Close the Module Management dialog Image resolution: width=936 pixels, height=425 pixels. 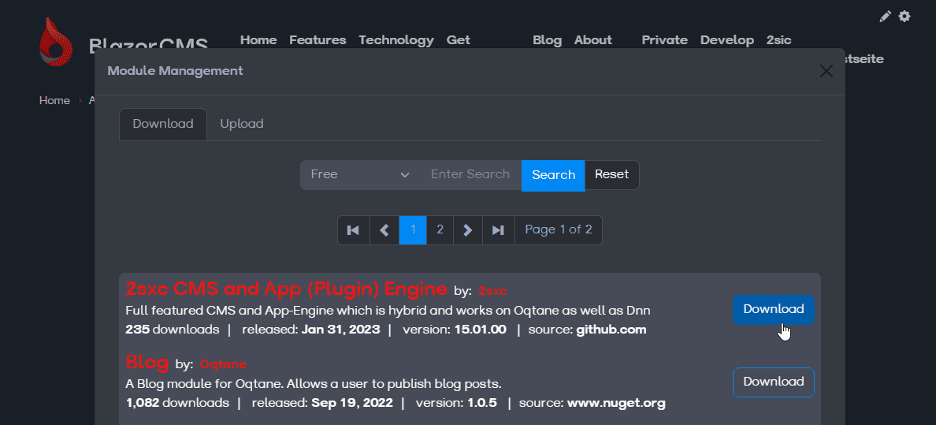[826, 71]
